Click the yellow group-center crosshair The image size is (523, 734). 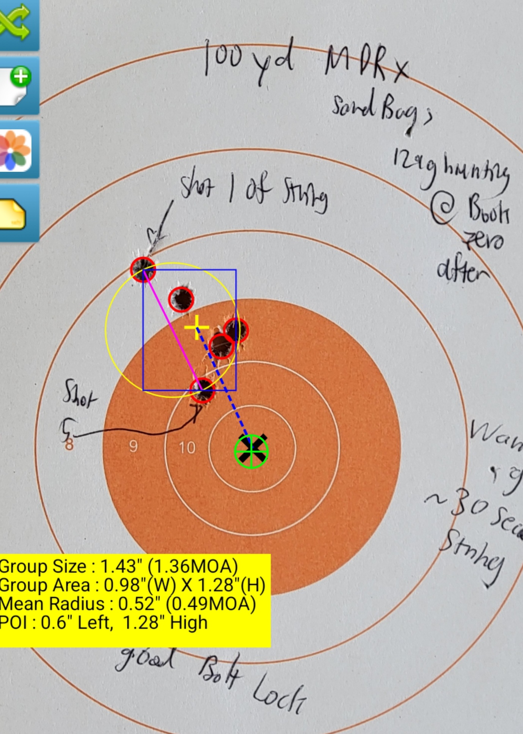point(196,327)
